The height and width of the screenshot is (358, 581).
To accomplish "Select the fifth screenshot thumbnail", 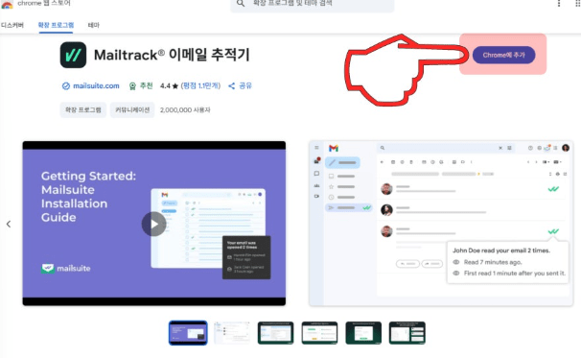I will pyautogui.click(x=363, y=333).
